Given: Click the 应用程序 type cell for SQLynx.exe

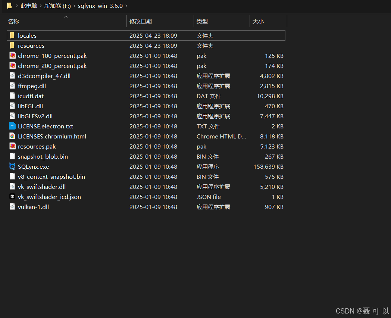Looking at the screenshot, I should tap(208, 166).
